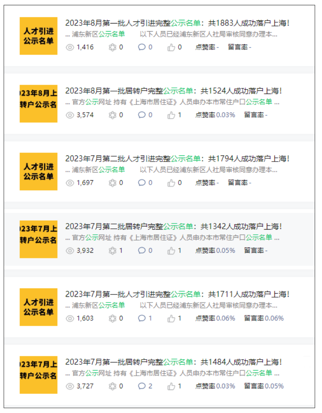The image size is (322, 413).
Task: Open the thumbnail of the 1794人 article
Action: pyautogui.click(x=39, y=171)
